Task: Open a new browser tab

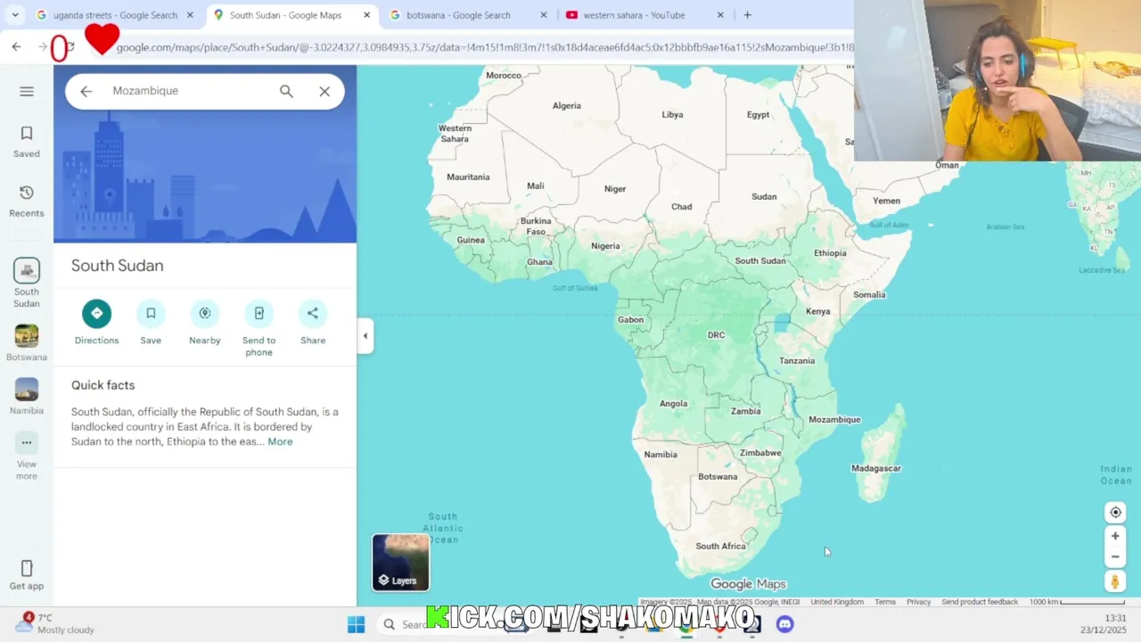Action: click(x=747, y=15)
